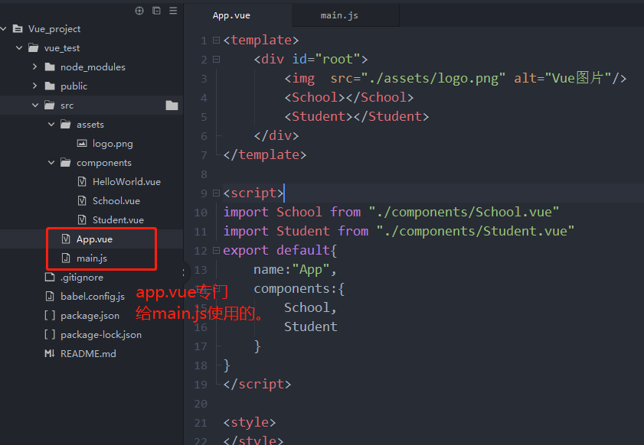Click the components folder icon
The width and height of the screenshot is (644, 445).
pos(66,162)
